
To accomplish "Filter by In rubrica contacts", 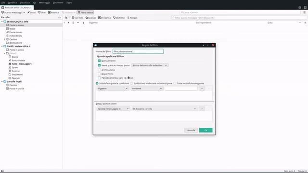I will 104,18.
